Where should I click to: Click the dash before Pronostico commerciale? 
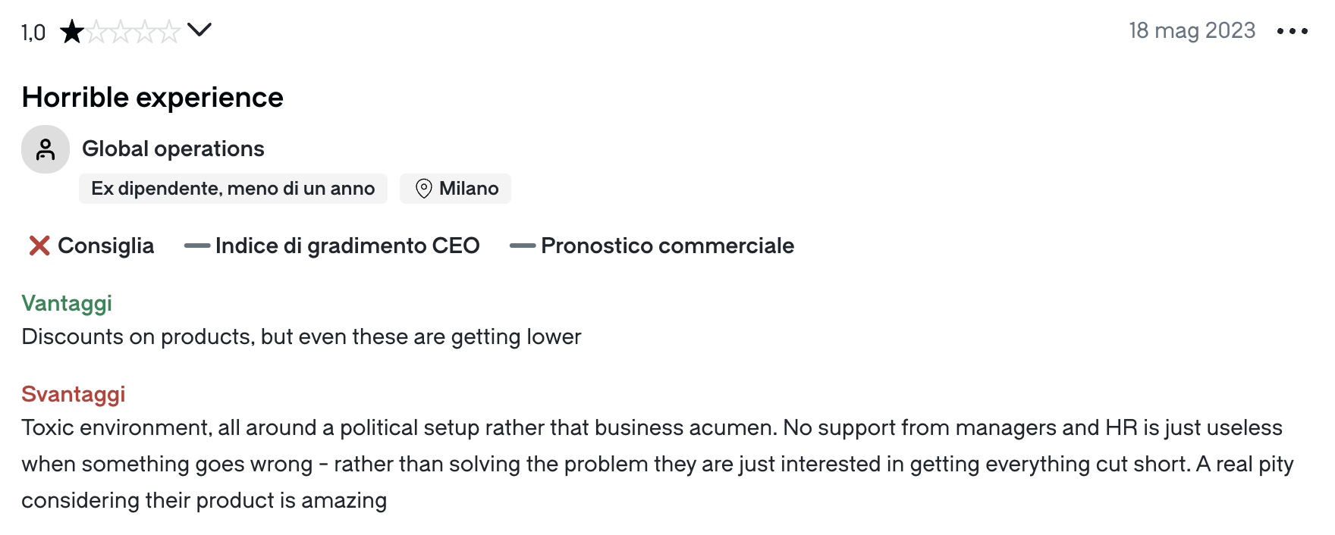point(522,246)
